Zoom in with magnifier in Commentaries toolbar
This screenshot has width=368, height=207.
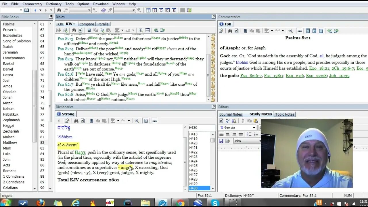(x=291, y=31)
